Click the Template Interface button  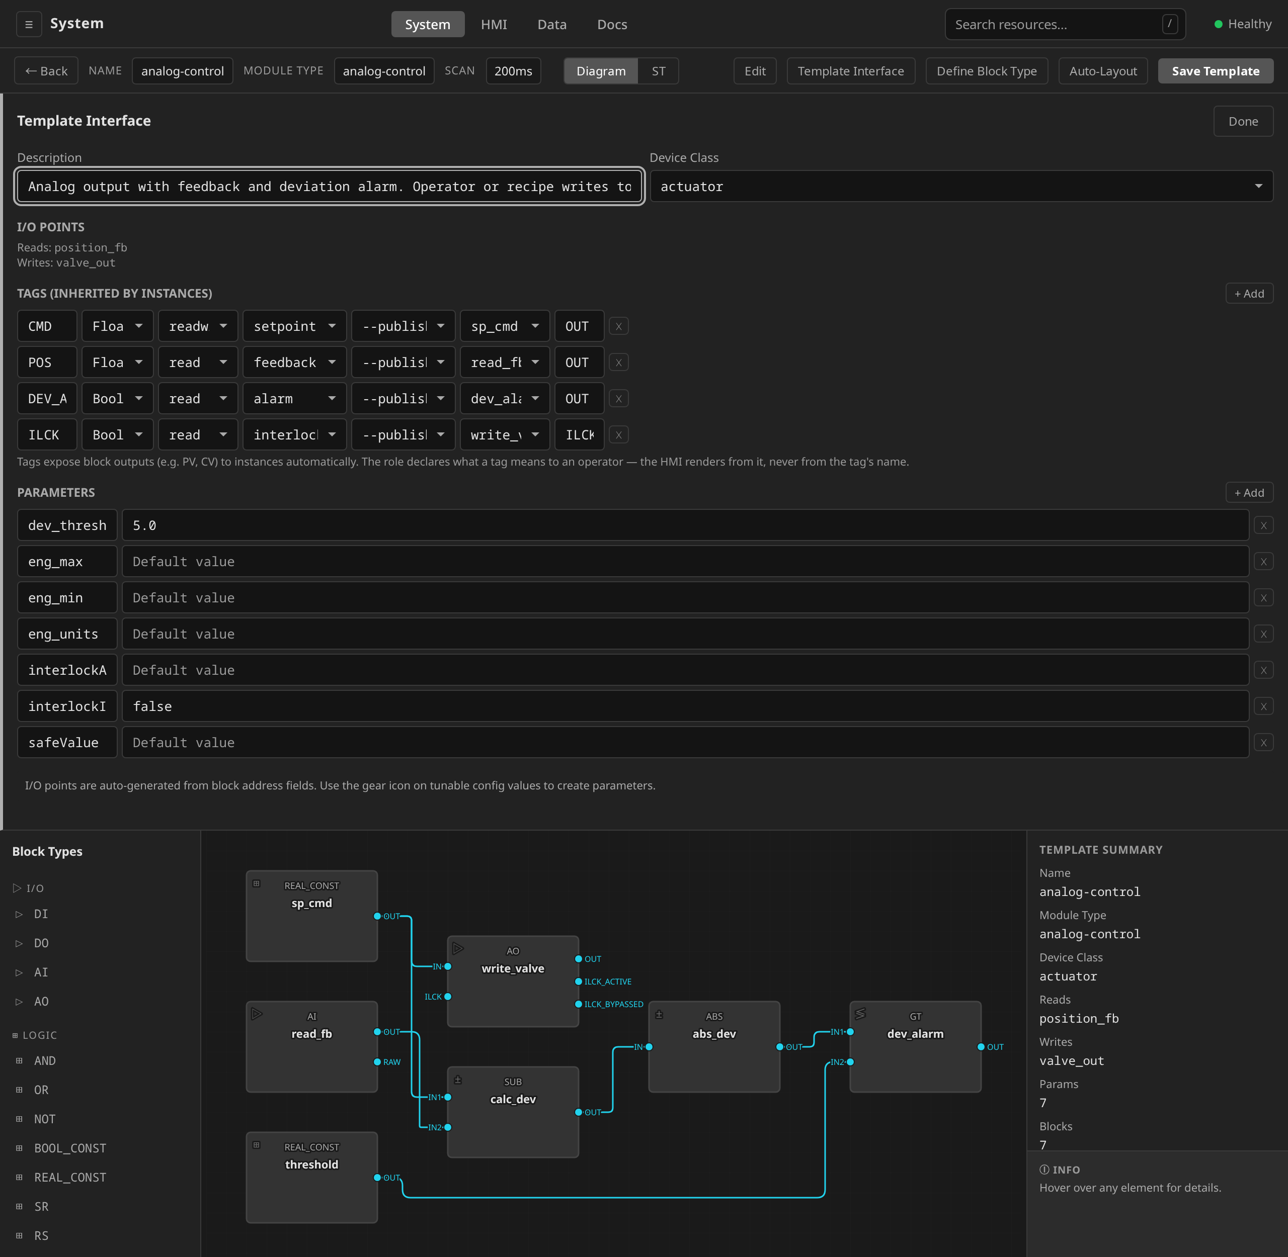coord(850,71)
